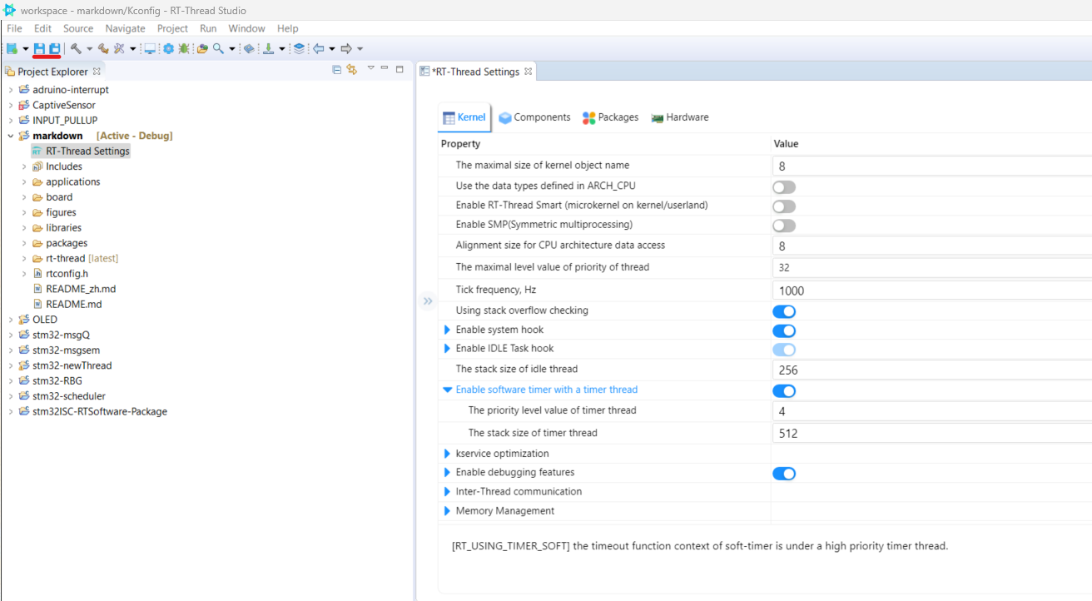Click the magnifier Search toolbar icon
This screenshot has width=1092, height=601.
[218, 48]
